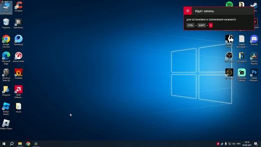Click the red record icon in the notification

[188, 11]
